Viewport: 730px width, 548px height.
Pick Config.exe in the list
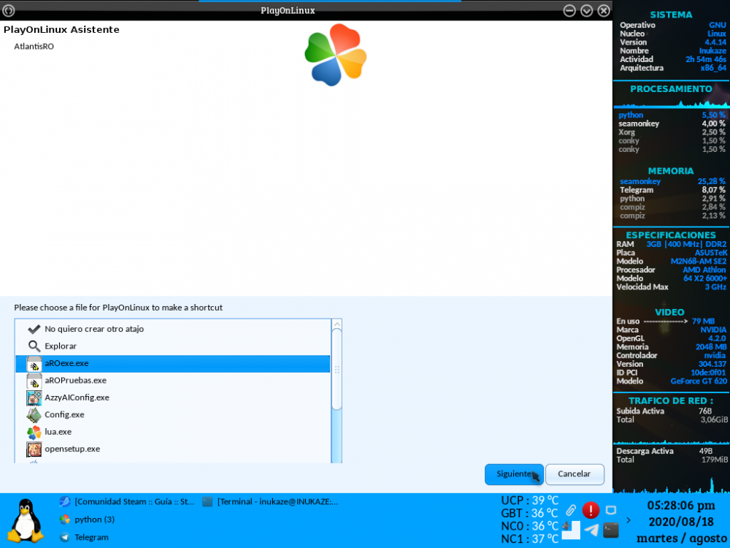pos(64,414)
